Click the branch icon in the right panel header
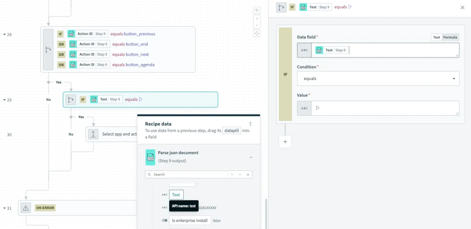471x229 pixels. point(281,7)
